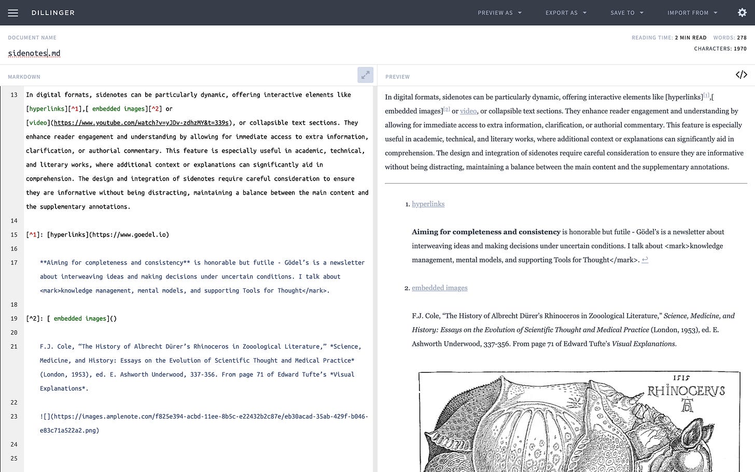755x472 pixels.
Task: Jump to footnote reference [2] in preview
Action: [446, 109]
